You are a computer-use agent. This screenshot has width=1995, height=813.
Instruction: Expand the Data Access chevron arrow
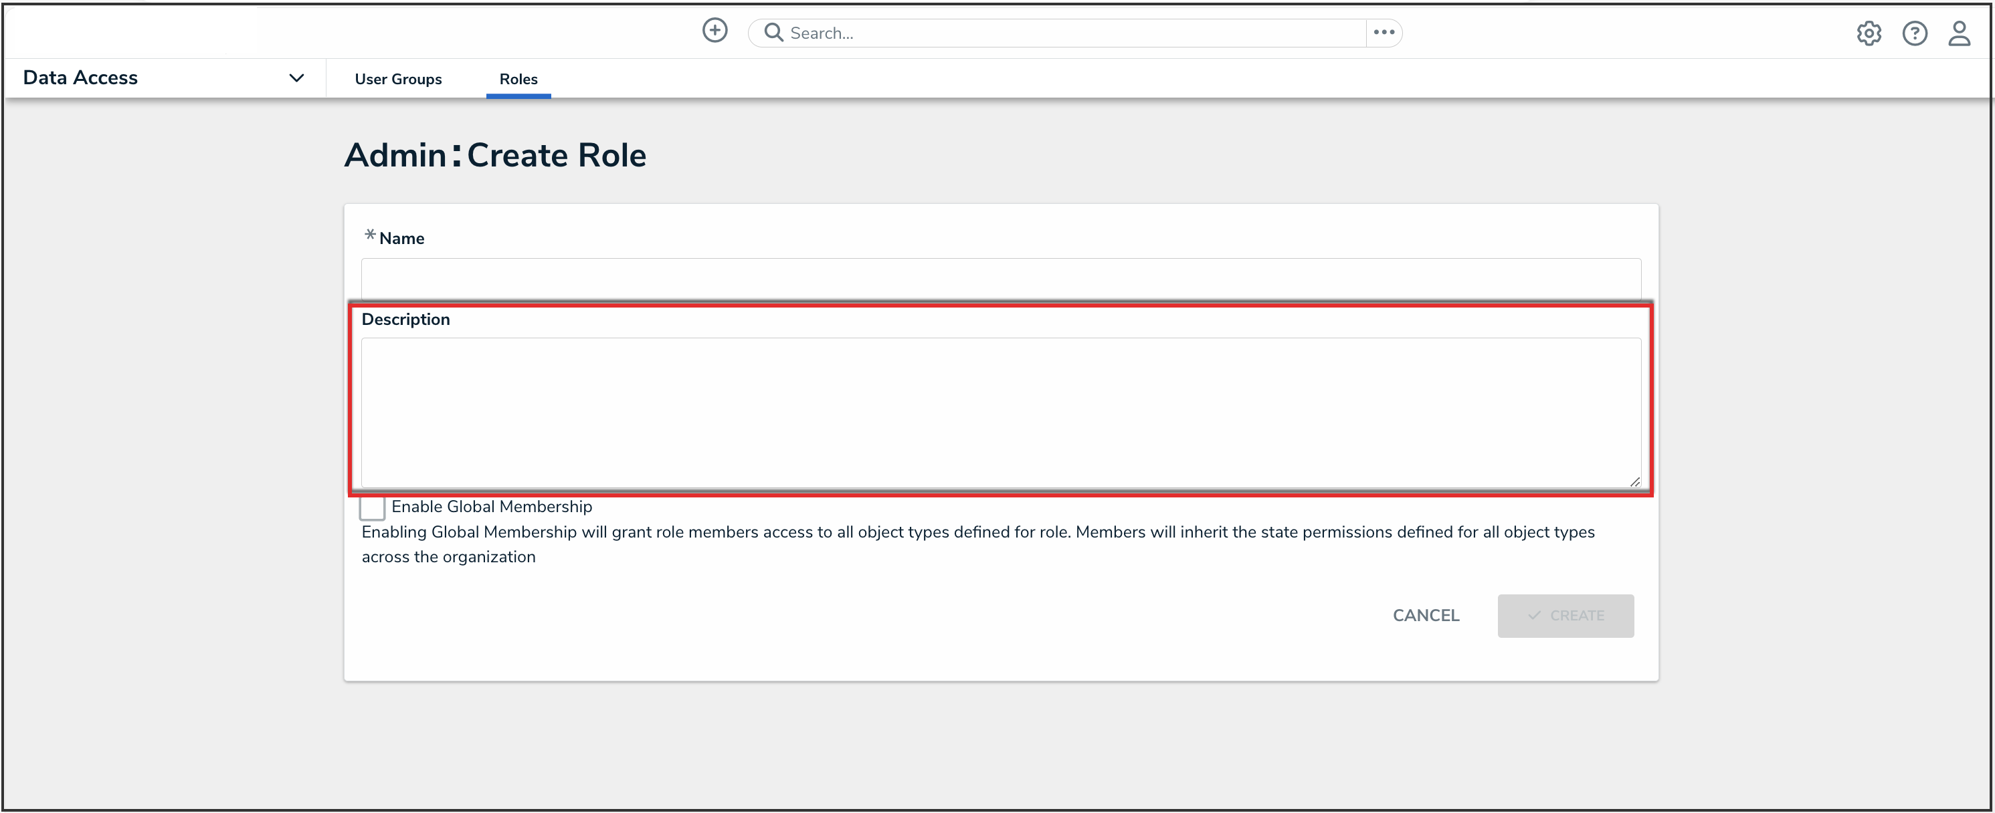296,78
